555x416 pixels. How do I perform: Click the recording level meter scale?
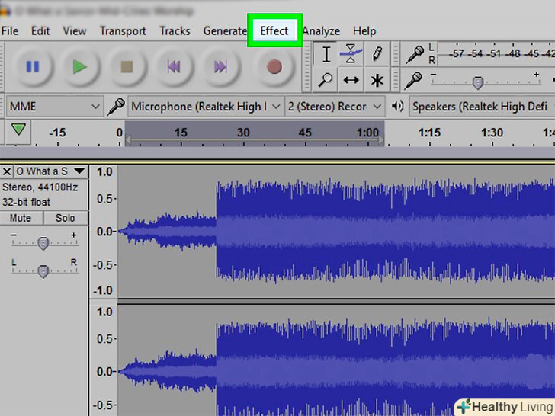(x=496, y=54)
